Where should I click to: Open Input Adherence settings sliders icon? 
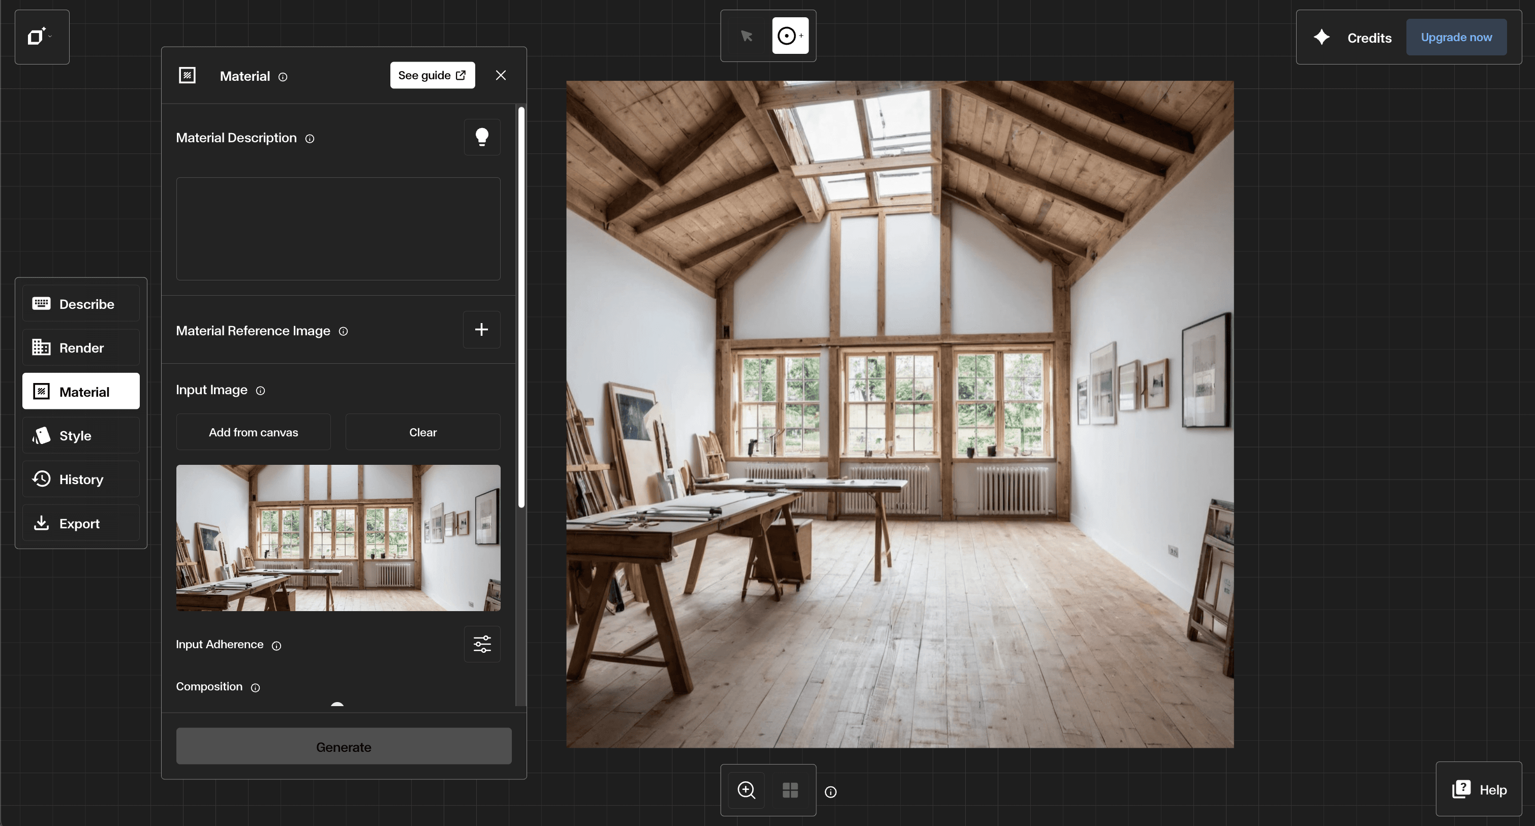pyautogui.click(x=481, y=644)
